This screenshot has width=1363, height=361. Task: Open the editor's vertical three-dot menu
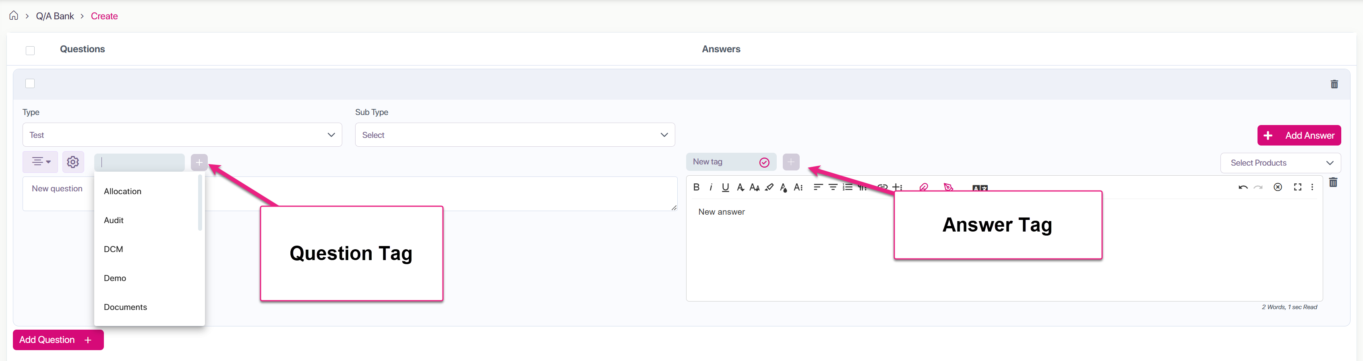point(1312,187)
